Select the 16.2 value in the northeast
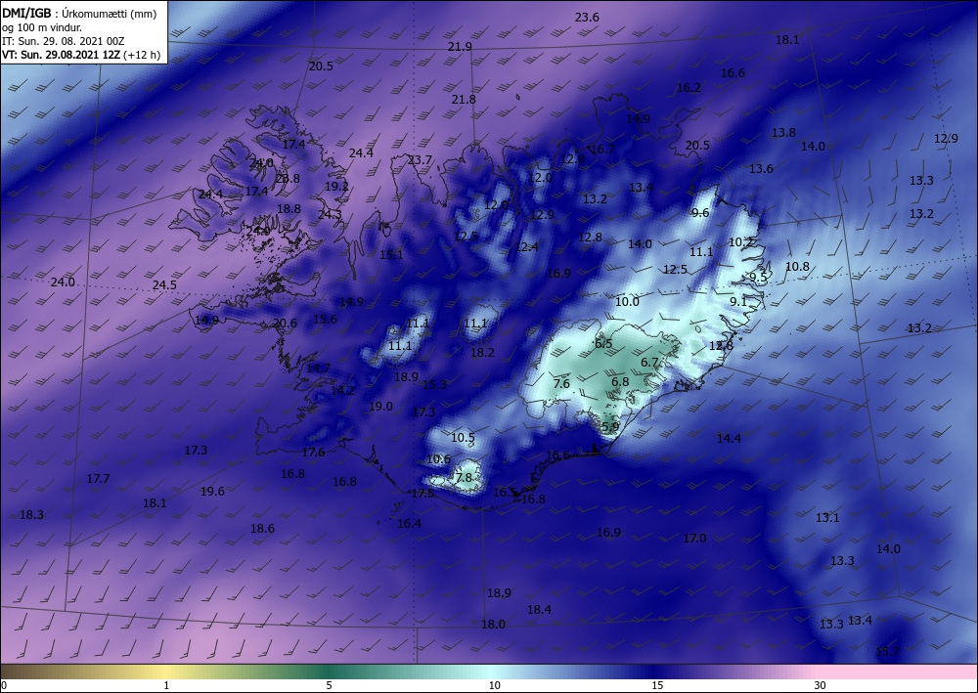Viewport: 978px width, 693px height. 689,88
